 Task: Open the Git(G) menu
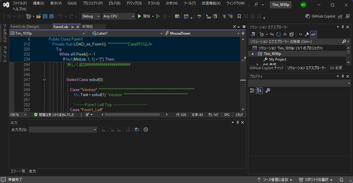[72, 3]
